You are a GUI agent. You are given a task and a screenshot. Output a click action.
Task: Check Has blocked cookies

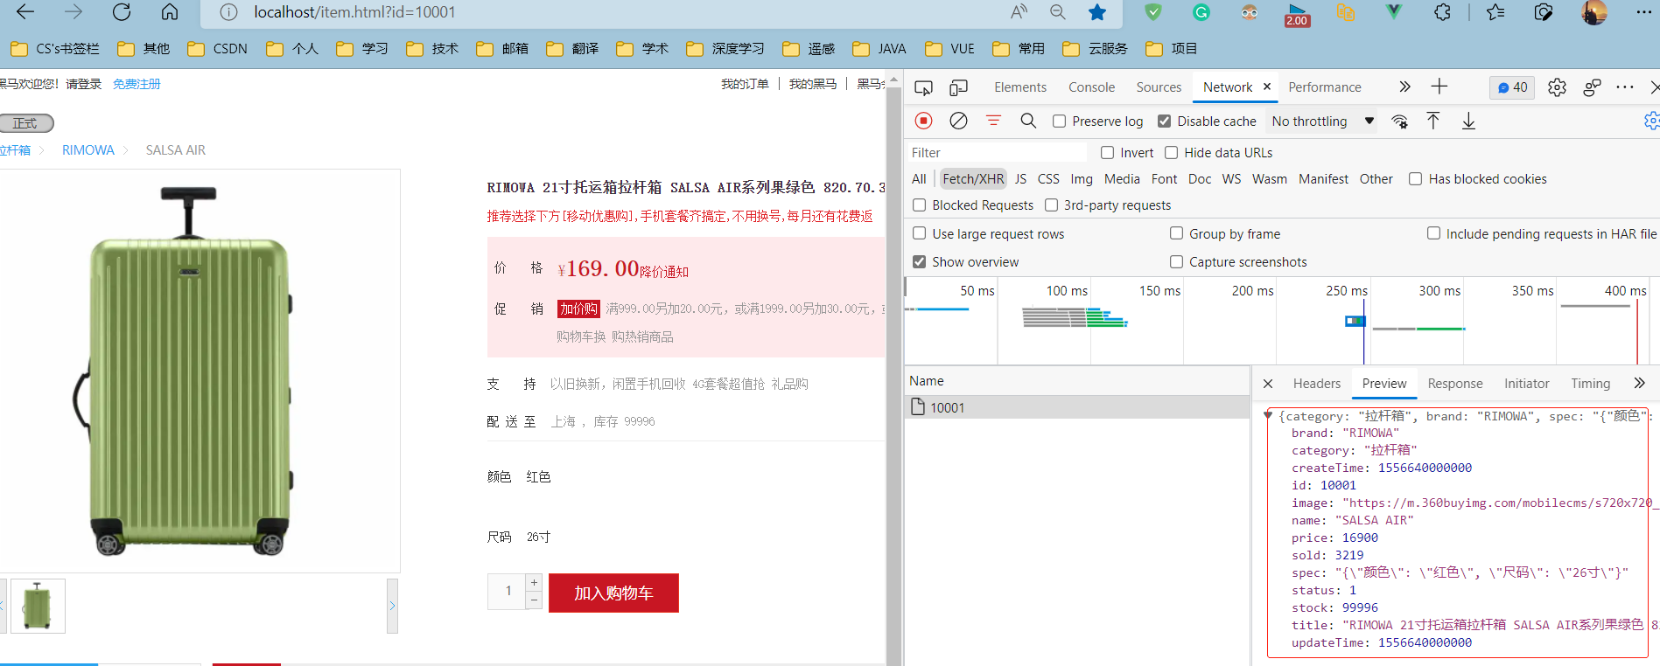(1415, 179)
